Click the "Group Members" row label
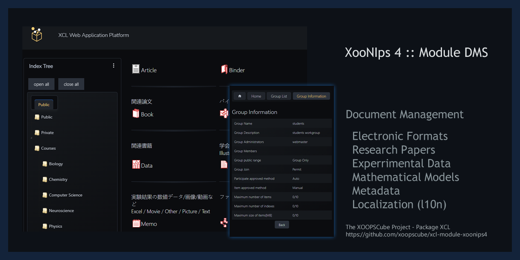Image resolution: width=520 pixels, height=260 pixels. click(x=245, y=151)
